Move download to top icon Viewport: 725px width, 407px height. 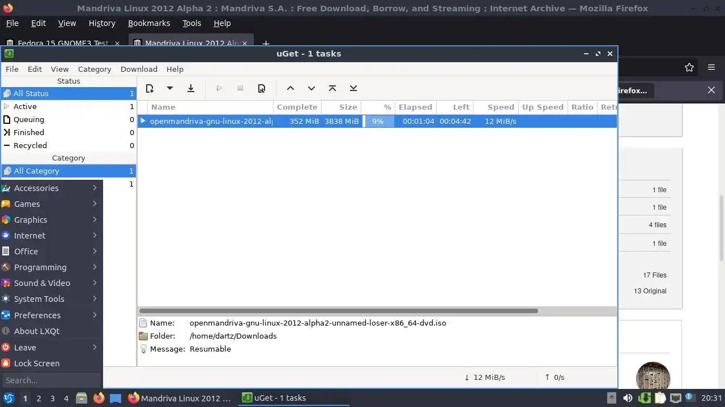coord(332,88)
